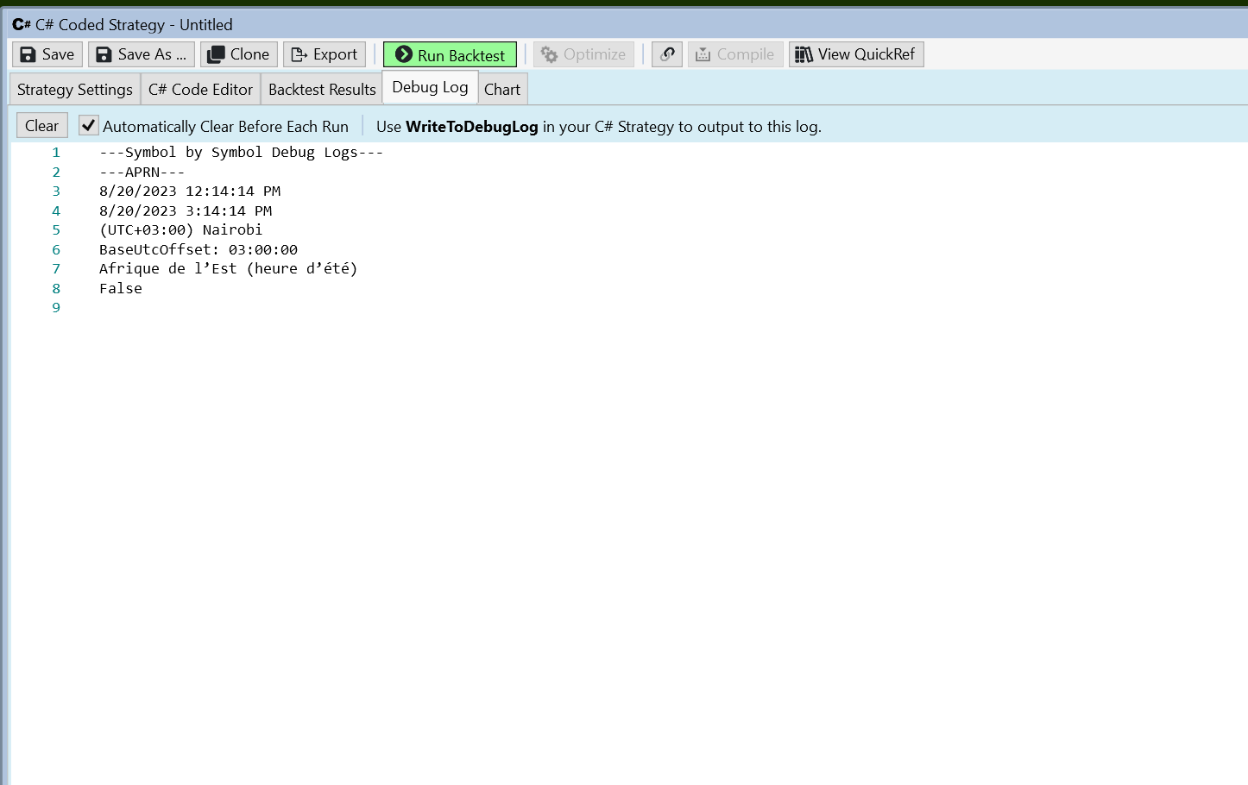Image resolution: width=1248 pixels, height=785 pixels.
Task: Select the Chart tab
Action: point(502,90)
